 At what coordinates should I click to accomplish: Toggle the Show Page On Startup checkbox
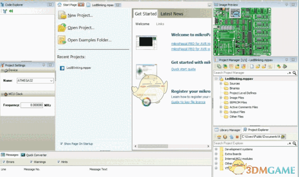tap(62, 144)
